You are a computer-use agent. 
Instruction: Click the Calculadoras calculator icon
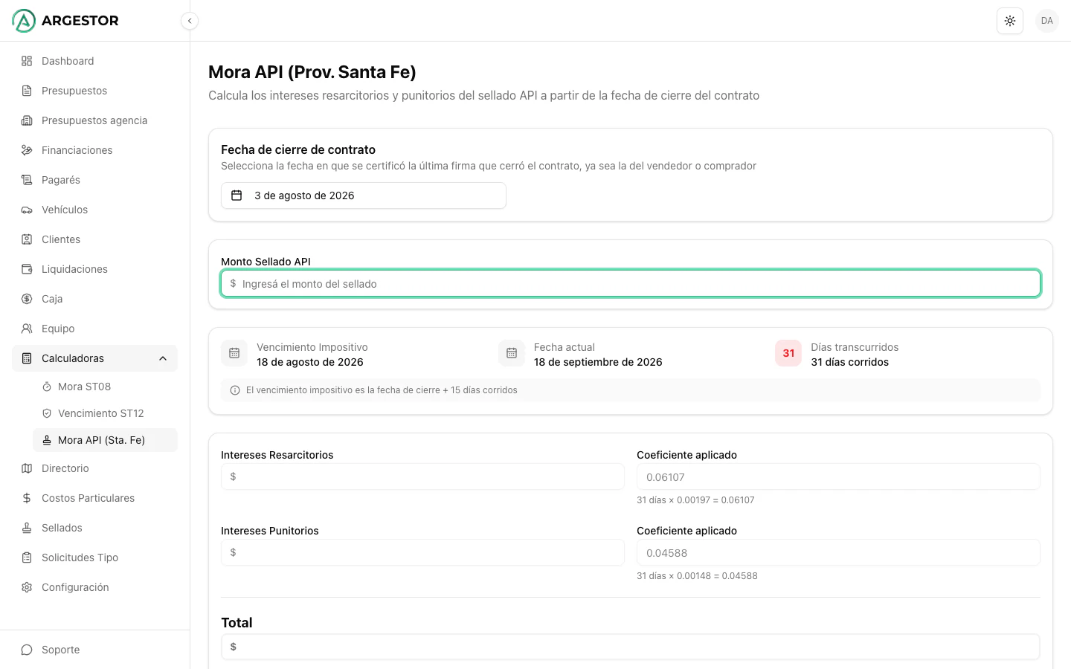[27, 358]
